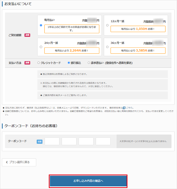The width and height of the screenshot is (177, 189).
Task: Click the 任意 badge next to クーポンコード
Action: pos(40,141)
